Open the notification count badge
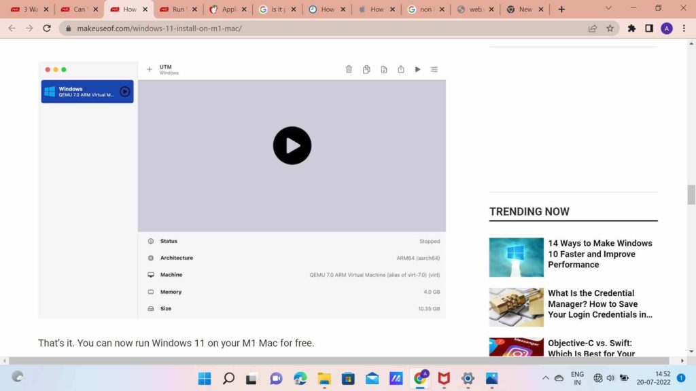The image size is (696, 391). coord(681,377)
